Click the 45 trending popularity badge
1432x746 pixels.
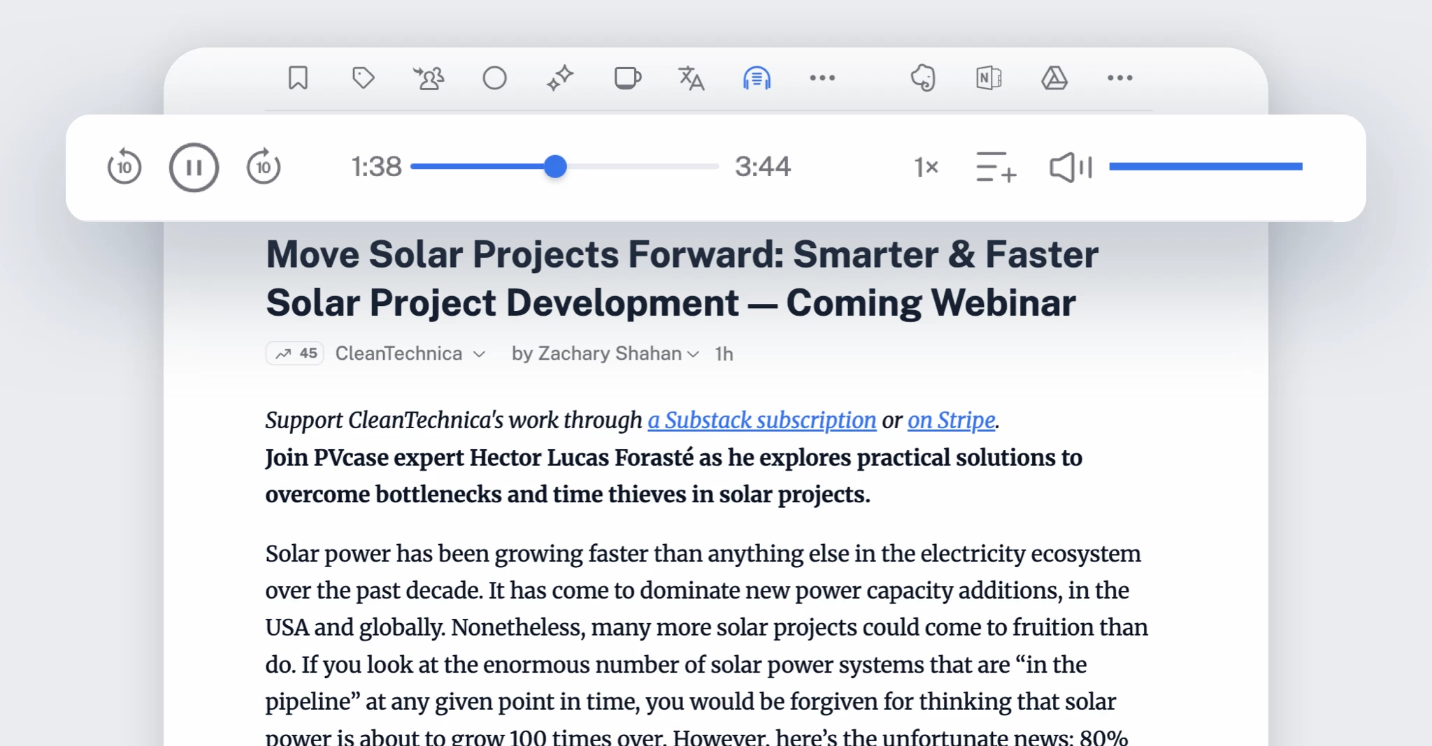pos(294,353)
